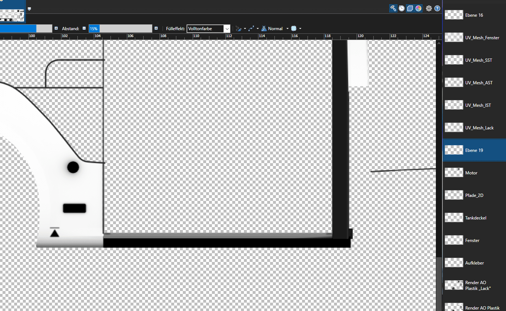Open the Normal blend mode dropdown arrow

click(x=287, y=29)
